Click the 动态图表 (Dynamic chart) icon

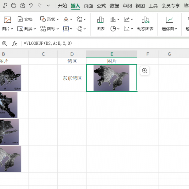point(145,24)
